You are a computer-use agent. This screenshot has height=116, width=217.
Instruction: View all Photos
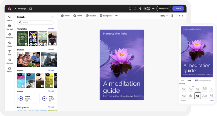click(x=51, y=49)
